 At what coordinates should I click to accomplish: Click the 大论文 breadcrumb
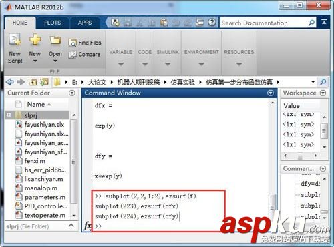click(x=97, y=82)
